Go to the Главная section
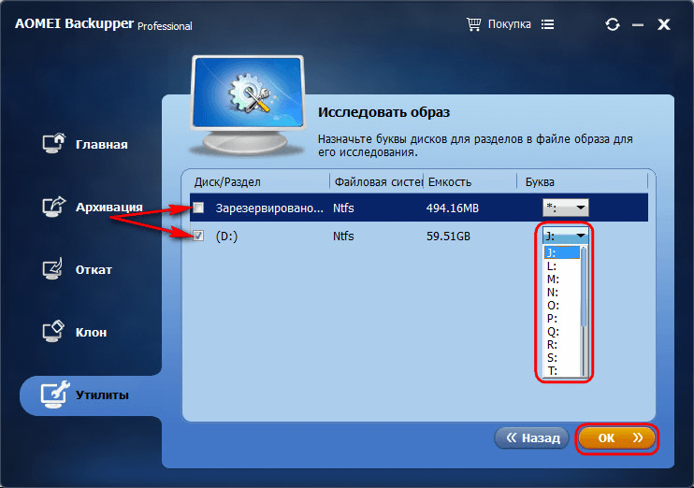Viewport: 694px width, 488px height. pos(101,145)
